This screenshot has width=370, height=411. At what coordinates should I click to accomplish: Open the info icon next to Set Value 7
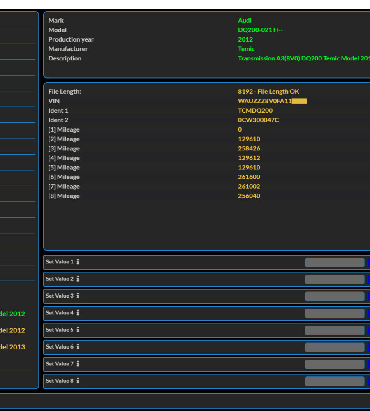coord(78,364)
